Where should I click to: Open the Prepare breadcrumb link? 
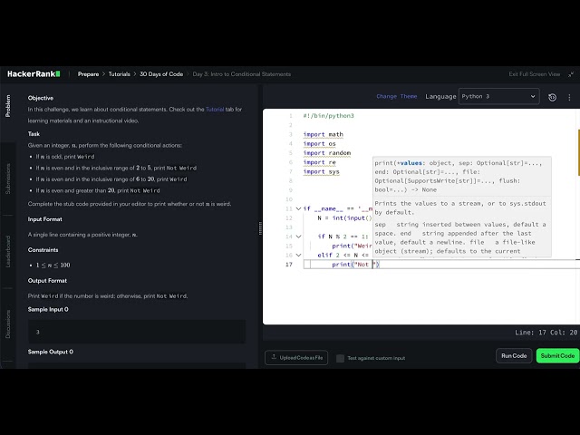click(88, 74)
